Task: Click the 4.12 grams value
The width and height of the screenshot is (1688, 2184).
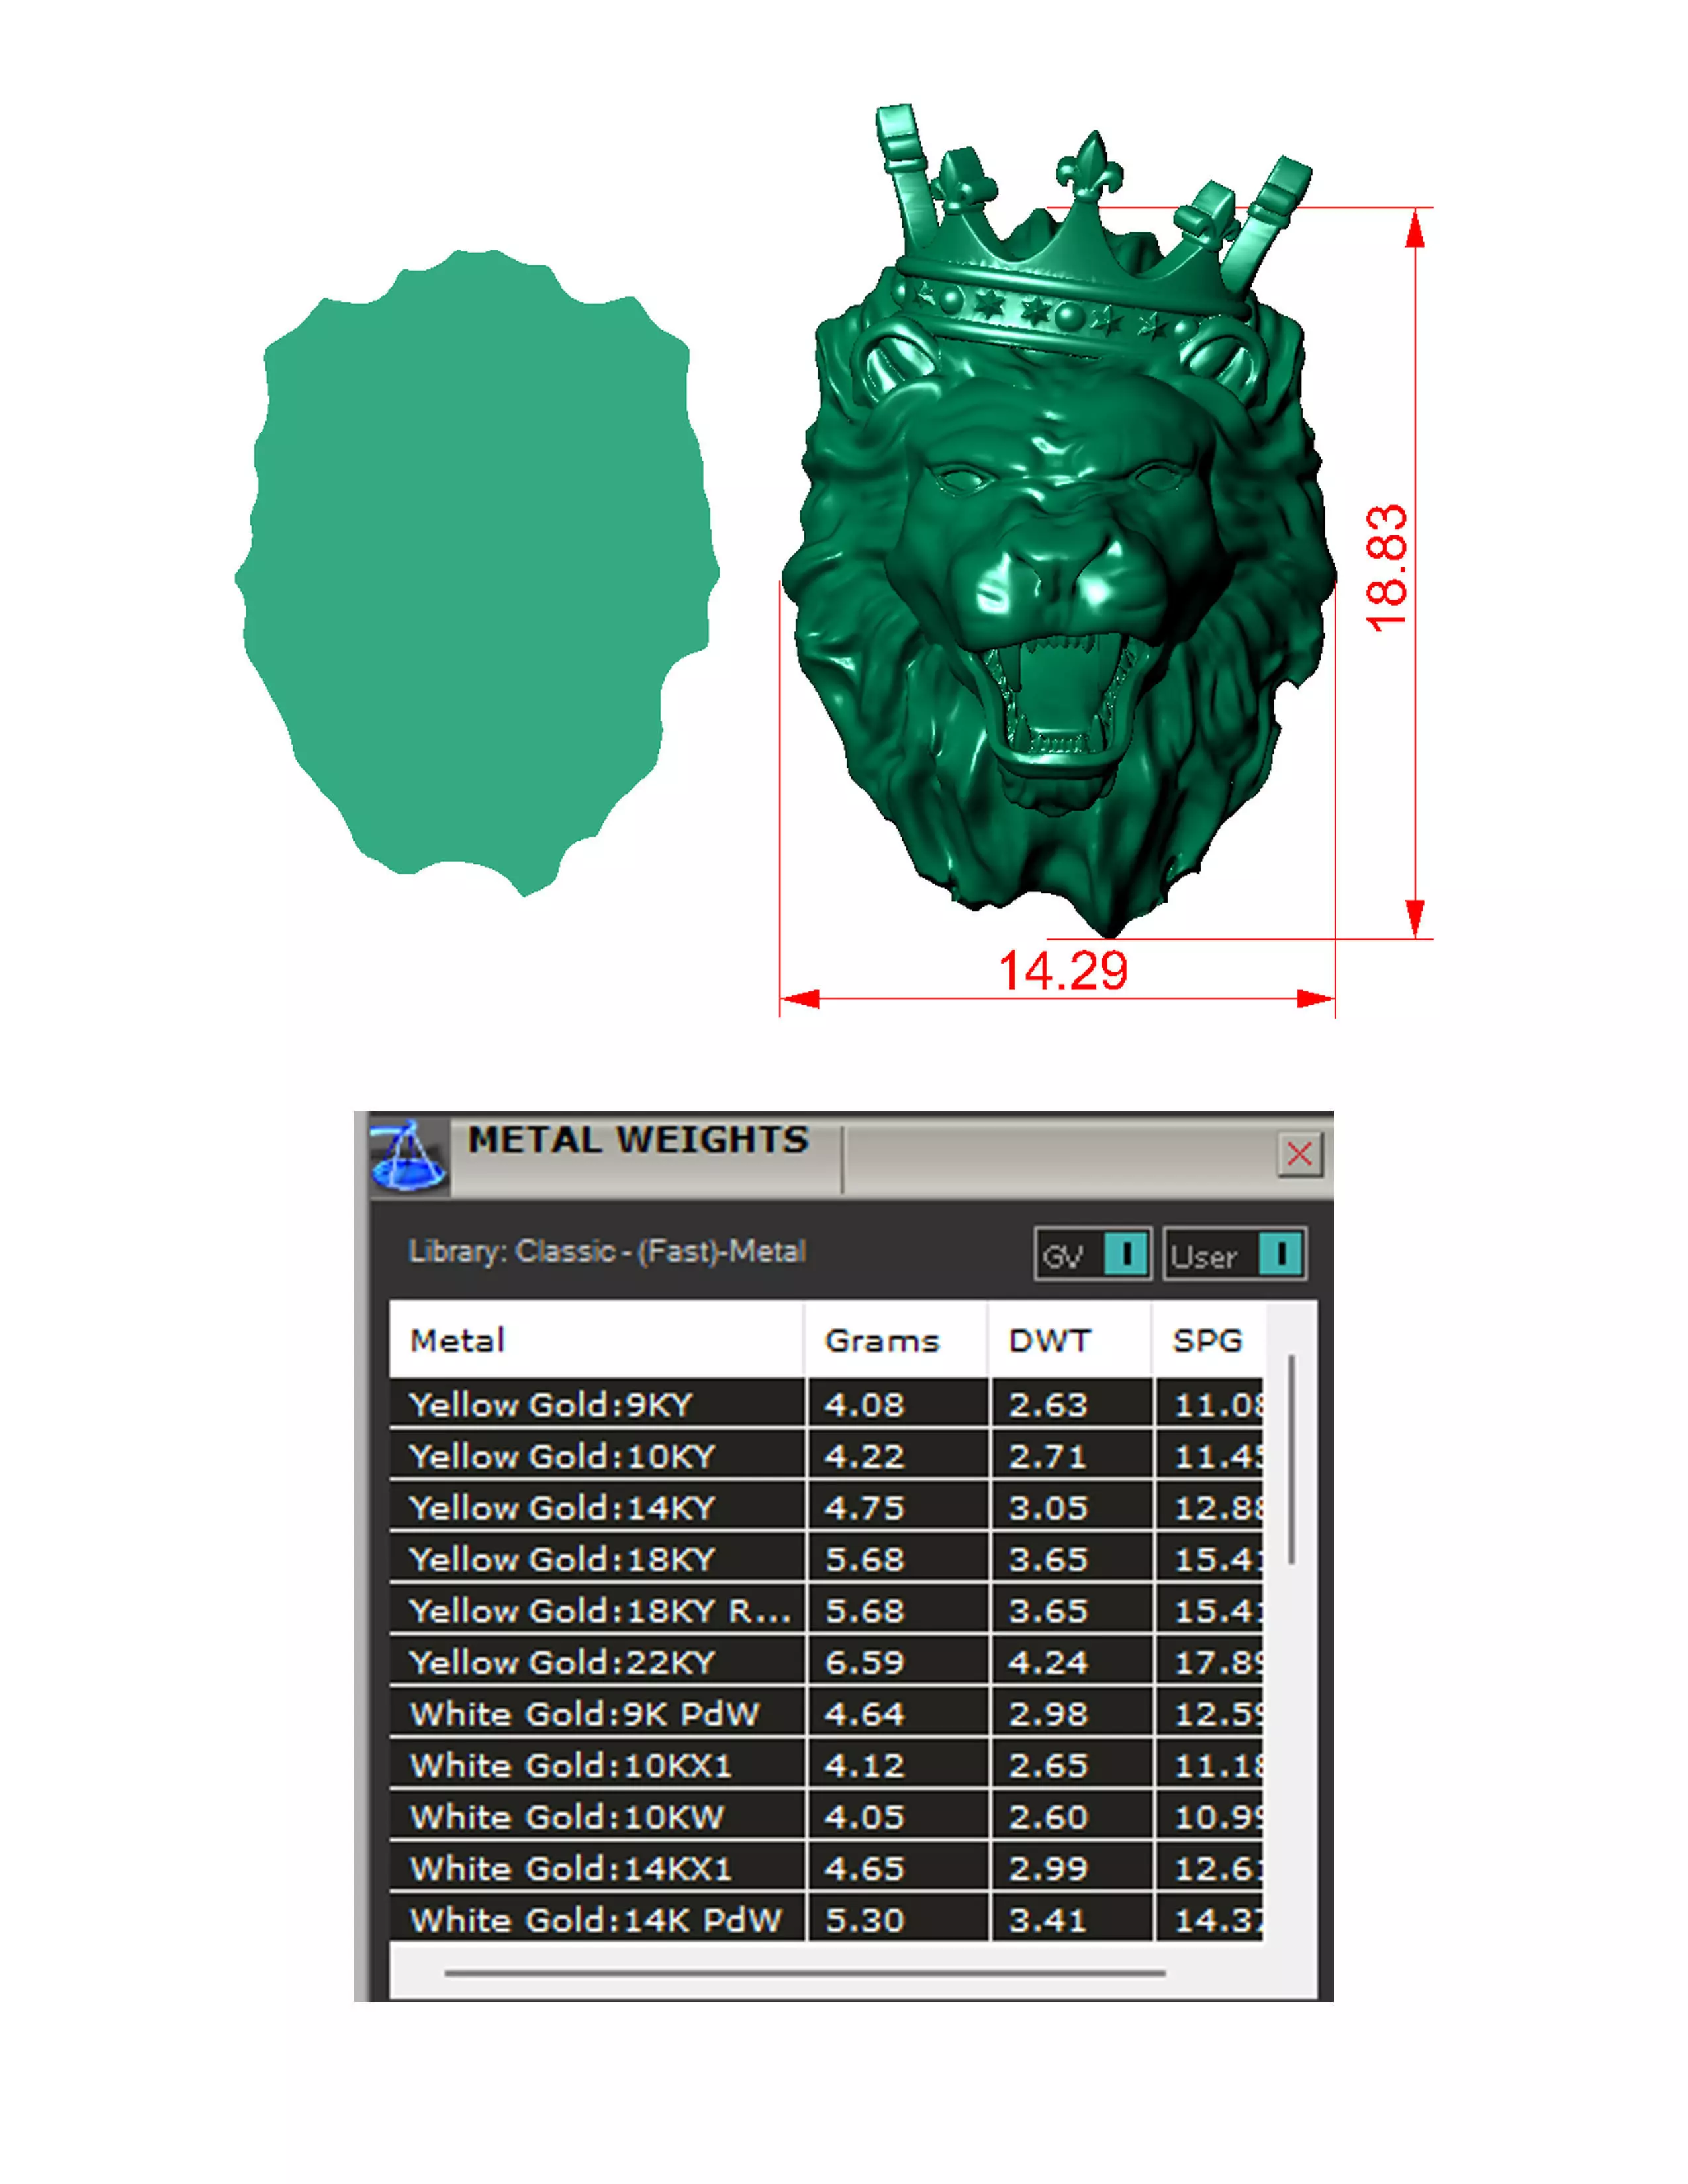Action: tap(864, 1765)
